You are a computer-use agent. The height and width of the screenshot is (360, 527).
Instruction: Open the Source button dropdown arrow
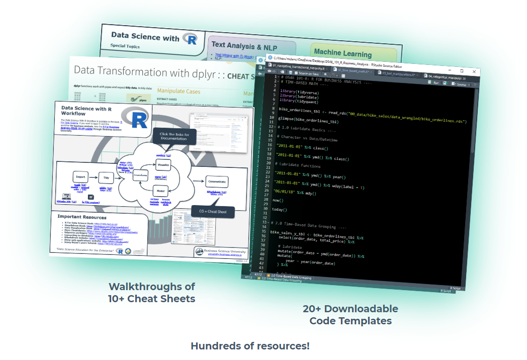469,84
